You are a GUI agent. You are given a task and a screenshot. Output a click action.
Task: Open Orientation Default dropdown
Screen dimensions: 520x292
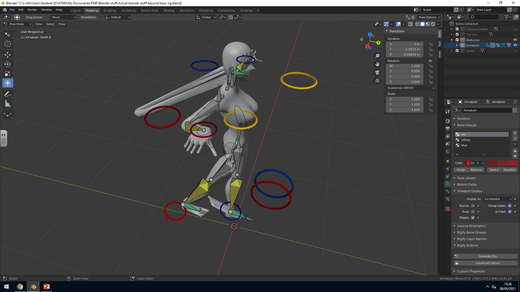pos(118,17)
